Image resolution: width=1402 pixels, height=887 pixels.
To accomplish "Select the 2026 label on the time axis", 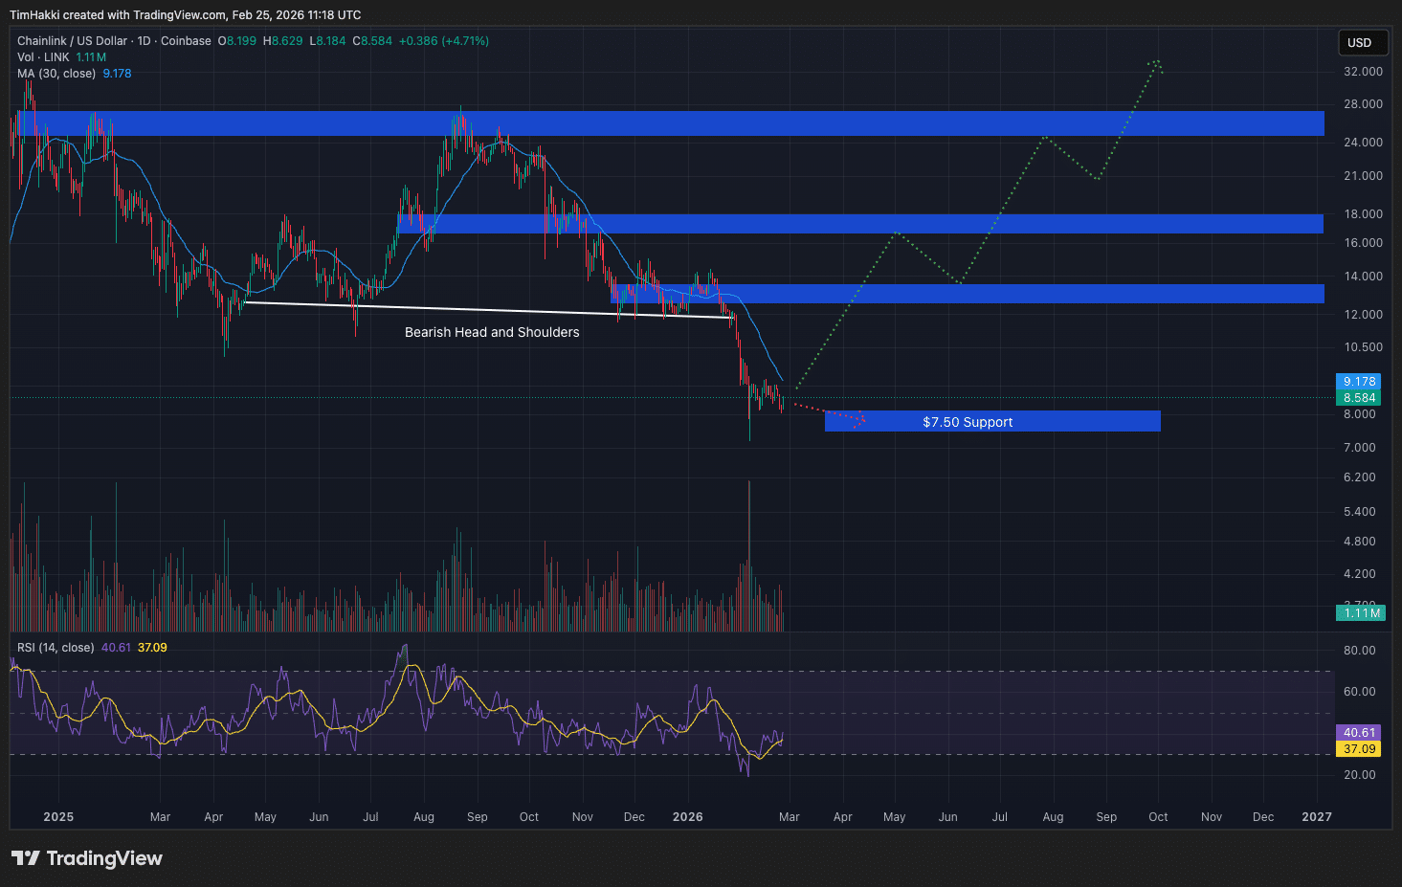I will point(687,817).
